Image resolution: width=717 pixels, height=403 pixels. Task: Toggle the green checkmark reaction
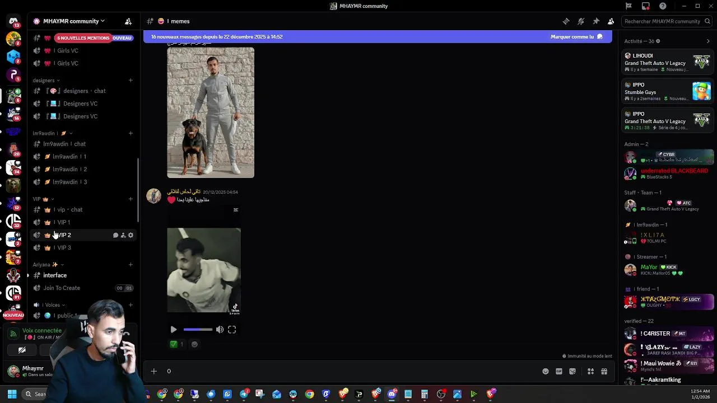point(177,344)
